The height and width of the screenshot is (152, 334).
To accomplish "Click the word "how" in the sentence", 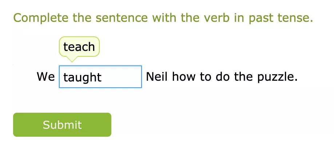I will (185, 77).
